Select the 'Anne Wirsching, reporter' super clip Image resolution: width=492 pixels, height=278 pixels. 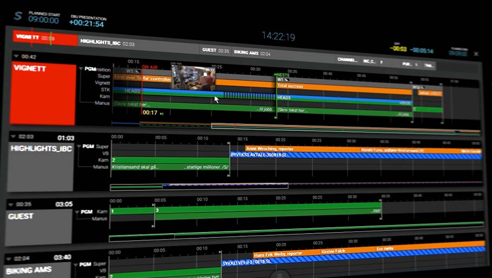click(303, 149)
